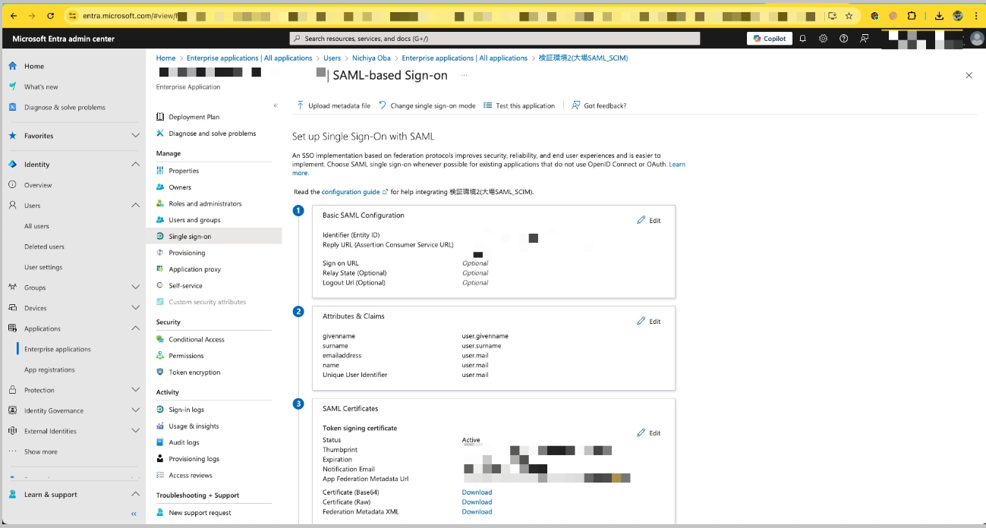Open the configuration guide link

pyautogui.click(x=351, y=192)
